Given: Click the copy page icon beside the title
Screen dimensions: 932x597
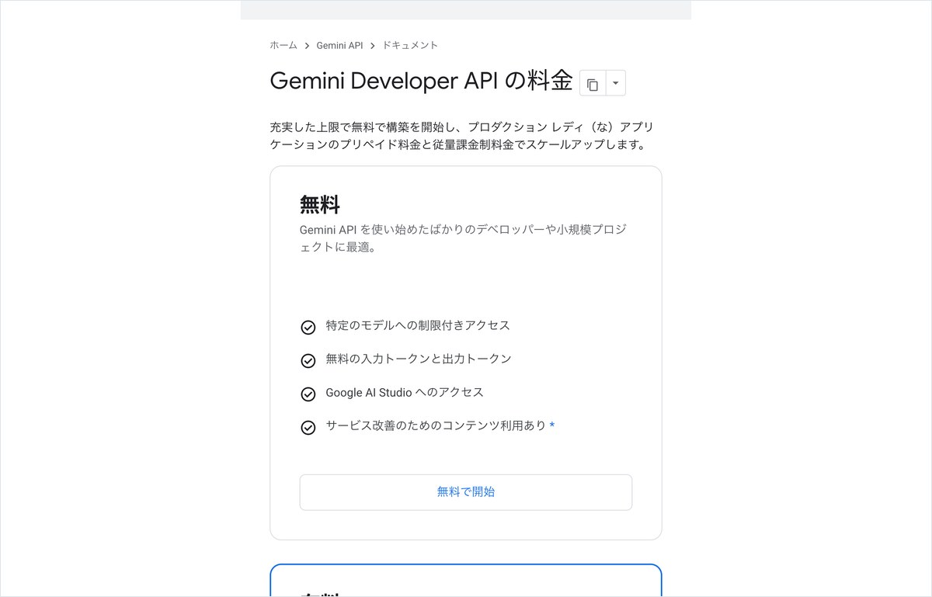Looking at the screenshot, I should pos(593,83).
